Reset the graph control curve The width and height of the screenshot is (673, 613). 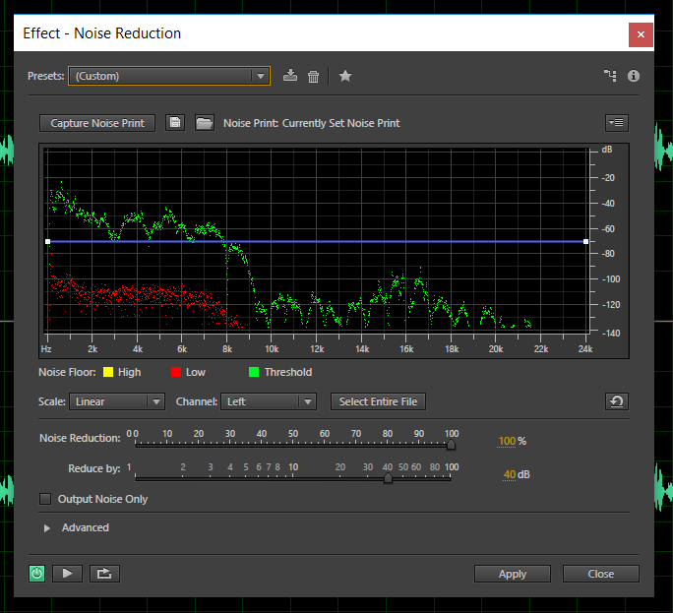617,401
